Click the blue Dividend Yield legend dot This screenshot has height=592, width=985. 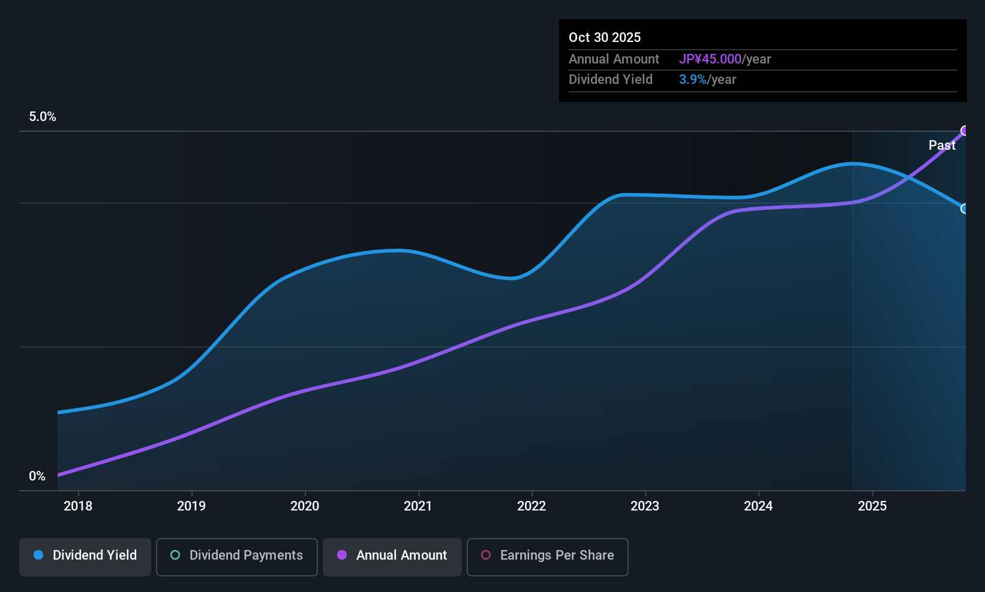pos(38,555)
